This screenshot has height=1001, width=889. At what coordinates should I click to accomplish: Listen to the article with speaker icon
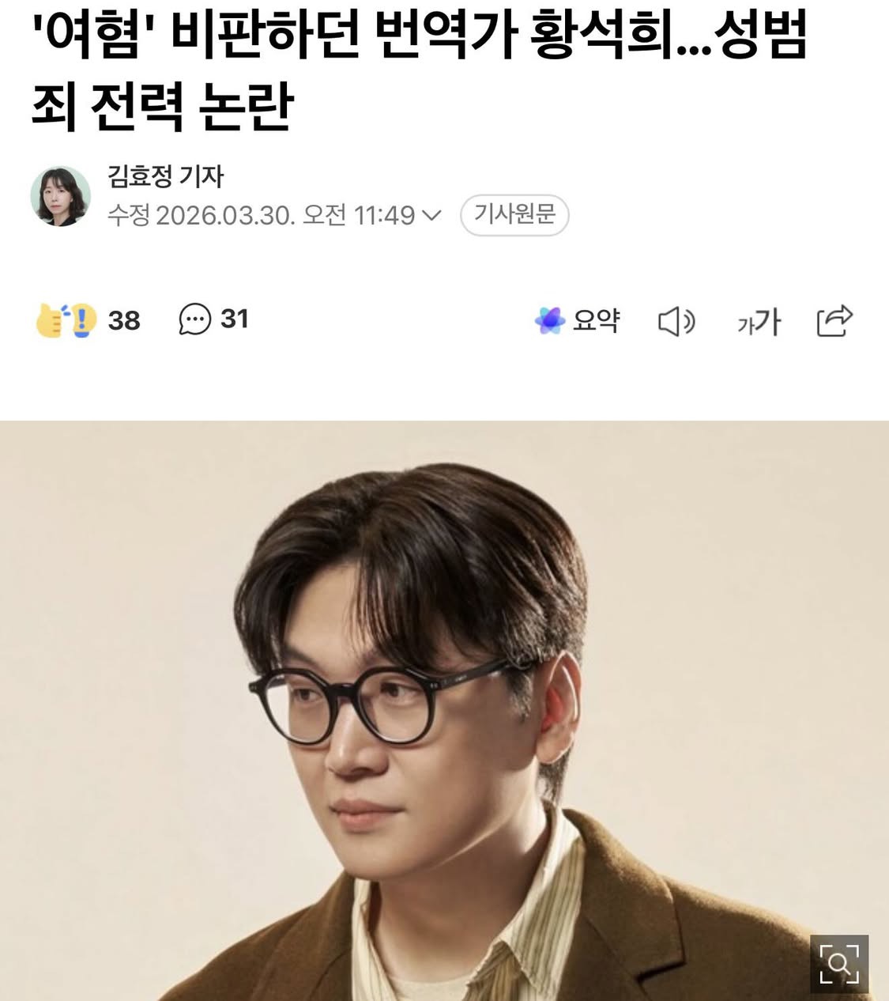(676, 321)
